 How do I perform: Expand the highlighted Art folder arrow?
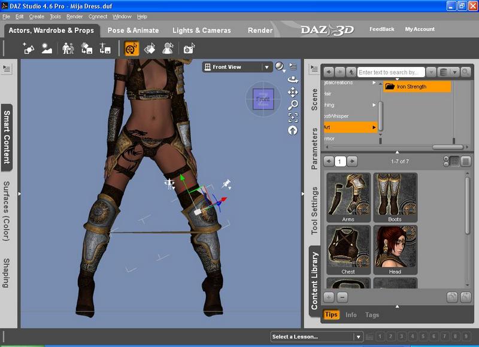coord(374,127)
